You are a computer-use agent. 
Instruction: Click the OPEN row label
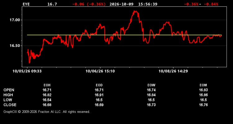coord(9,90)
